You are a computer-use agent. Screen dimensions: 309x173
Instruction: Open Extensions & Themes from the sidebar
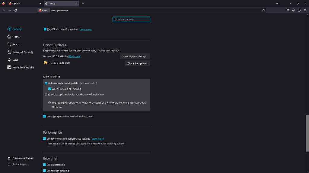(x=23, y=158)
